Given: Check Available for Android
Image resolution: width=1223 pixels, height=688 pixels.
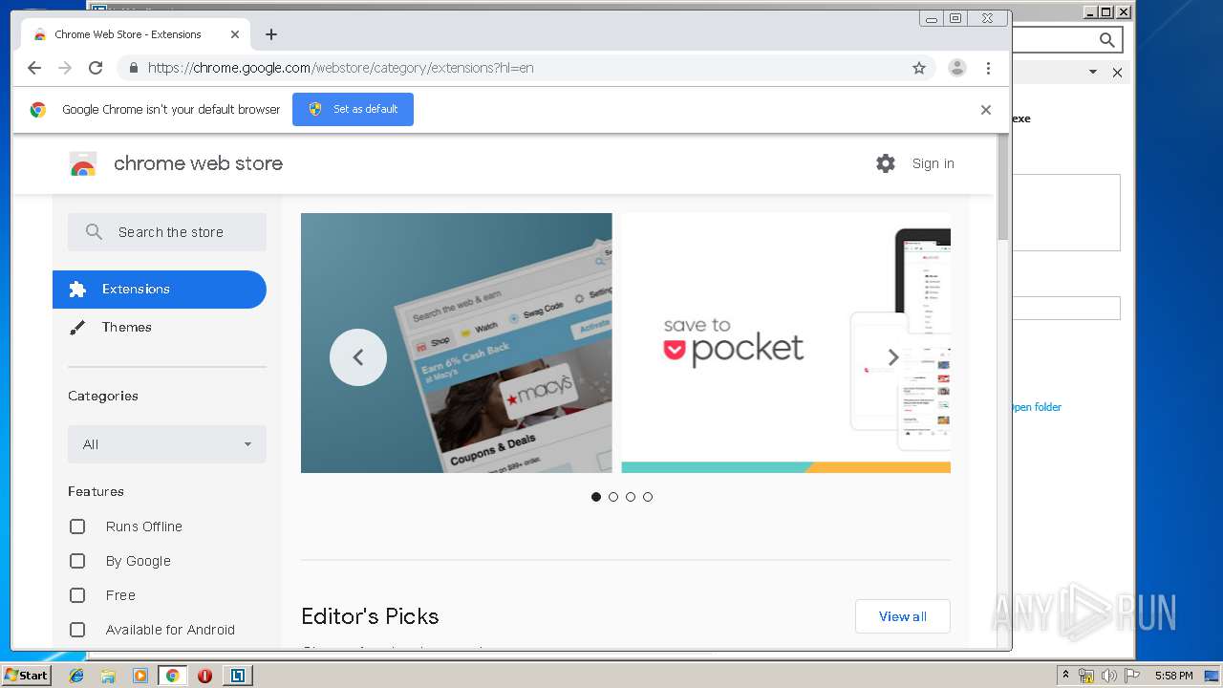Looking at the screenshot, I should [x=77, y=630].
